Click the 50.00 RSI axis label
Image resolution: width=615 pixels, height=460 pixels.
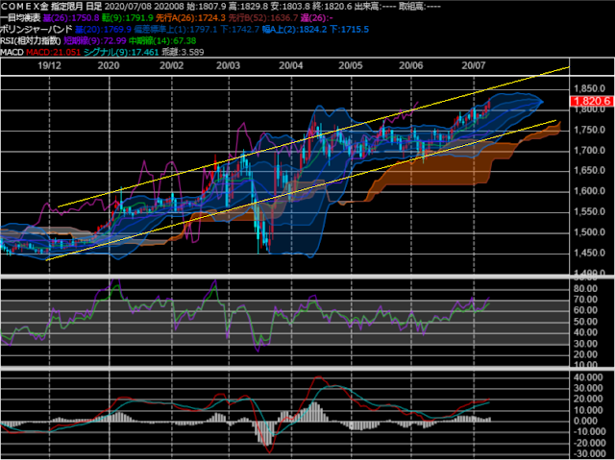[x=585, y=322]
